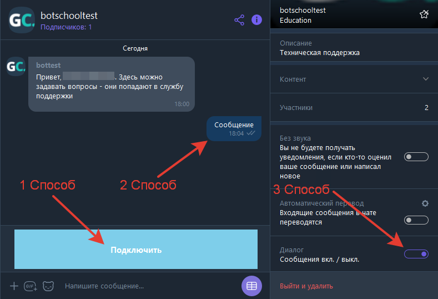Open the bot keyboard purple button

(x=251, y=286)
